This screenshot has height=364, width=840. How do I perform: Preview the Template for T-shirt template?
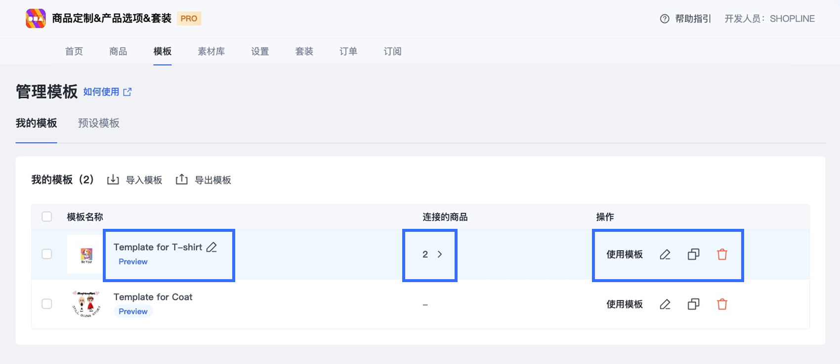(x=133, y=262)
